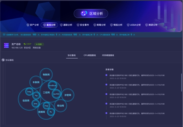Click the 安全事件 shield icon
Viewport: 183px width, 127px height.
click(x=78, y=25)
